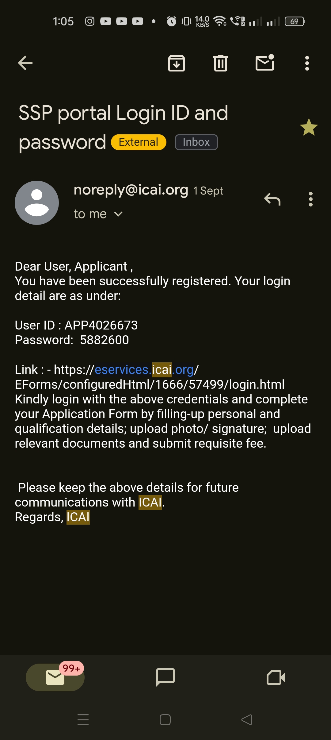Open Android recent apps menu
This screenshot has width=331, height=740.
[83, 720]
